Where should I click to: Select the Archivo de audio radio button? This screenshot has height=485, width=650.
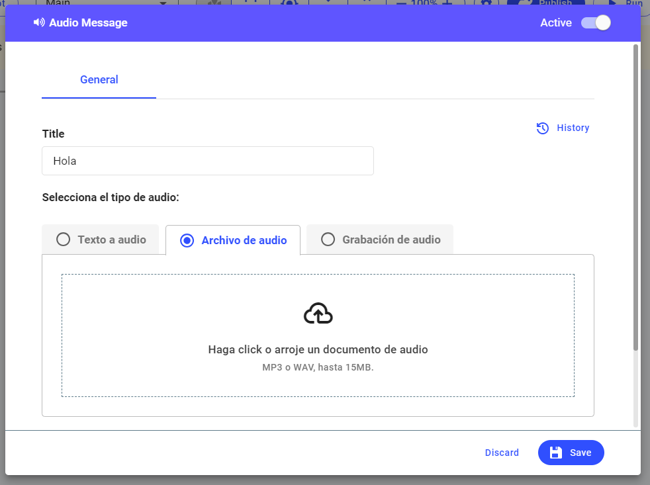point(187,240)
